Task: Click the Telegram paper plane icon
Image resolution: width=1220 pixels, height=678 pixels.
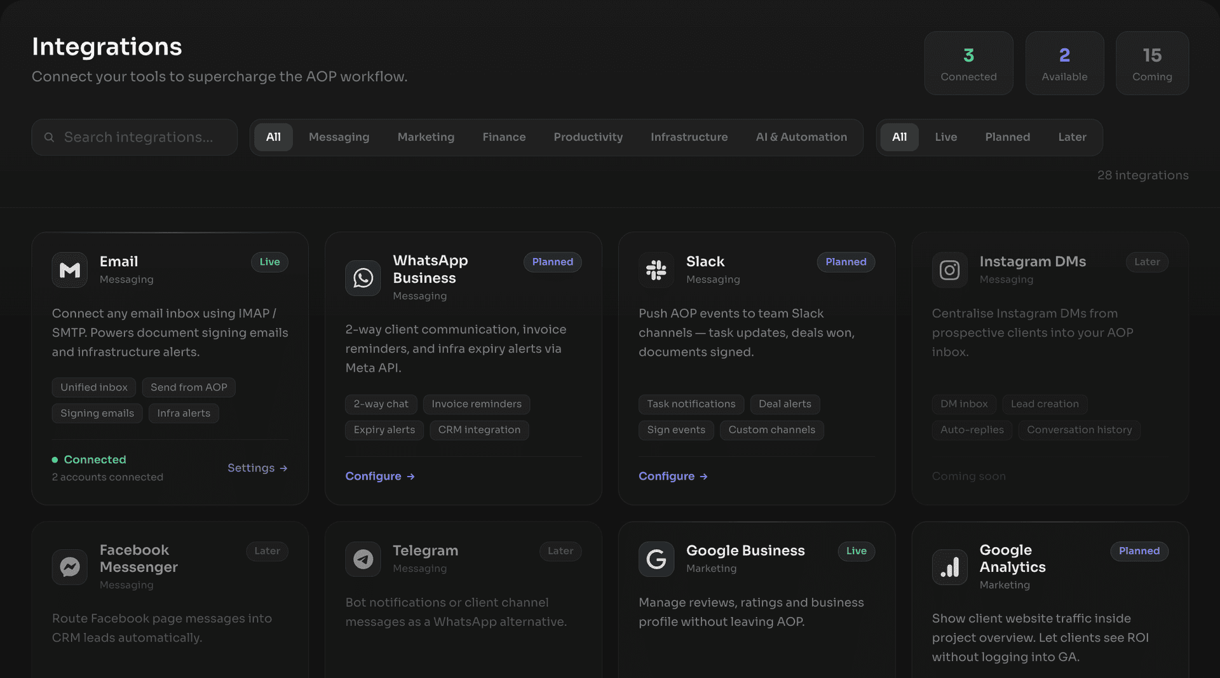Action: pyautogui.click(x=363, y=559)
